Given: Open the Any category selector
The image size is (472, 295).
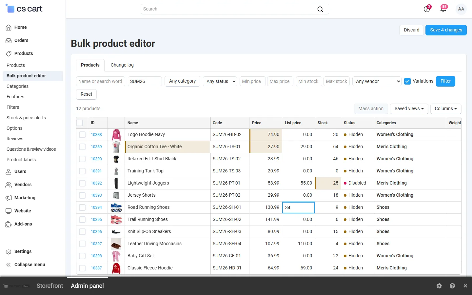Looking at the screenshot, I should coord(182,81).
